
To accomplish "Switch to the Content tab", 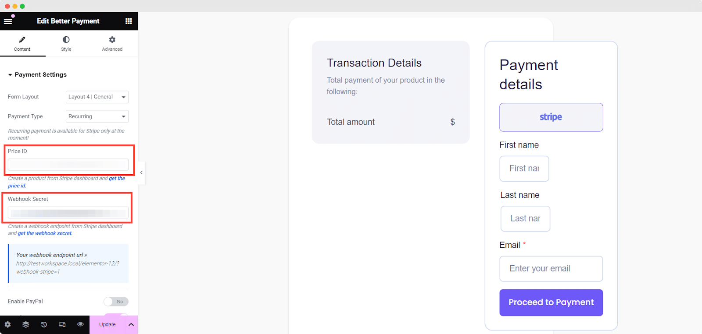I will (x=22, y=43).
